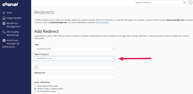
Task: Click the path input field after the slash
Action: pos(76,67)
